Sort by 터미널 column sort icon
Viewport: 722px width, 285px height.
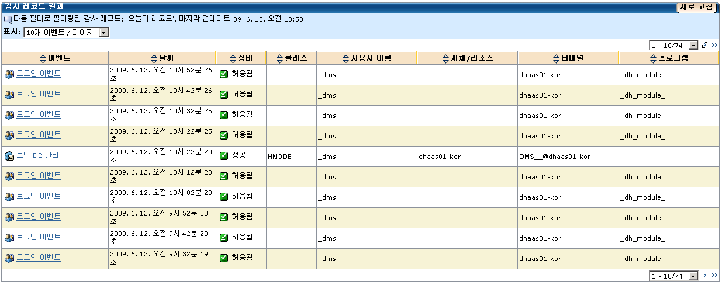(557, 58)
